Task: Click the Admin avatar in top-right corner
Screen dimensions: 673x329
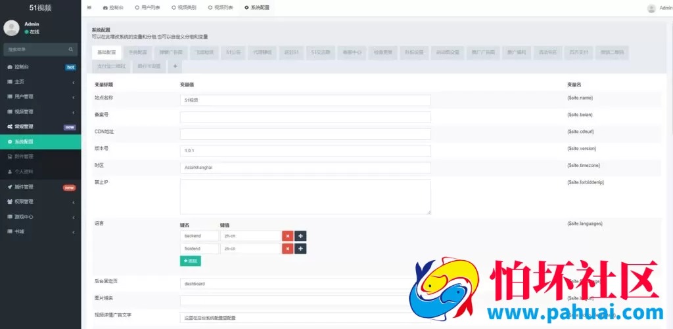Action: (x=651, y=8)
